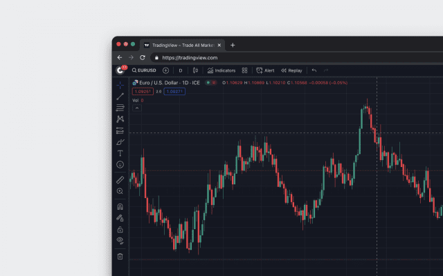Click the zoom in magnifier tool
Screen dimensions: 443x276
120,191
